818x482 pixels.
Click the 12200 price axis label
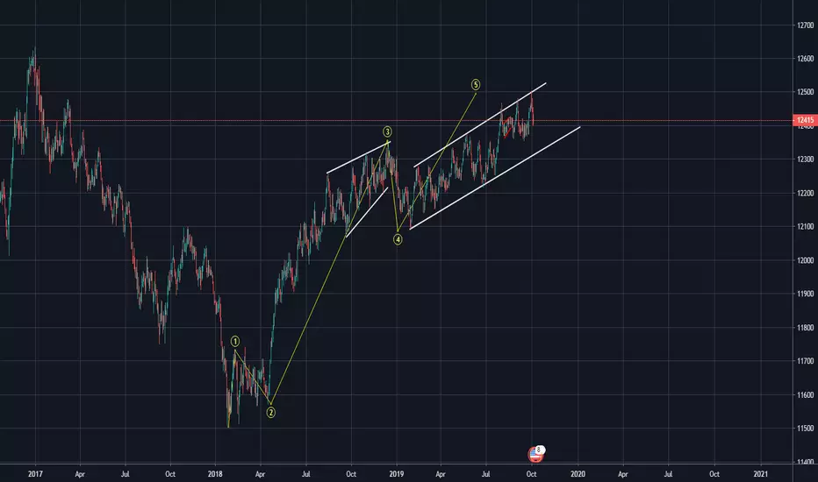pyautogui.click(x=805, y=193)
